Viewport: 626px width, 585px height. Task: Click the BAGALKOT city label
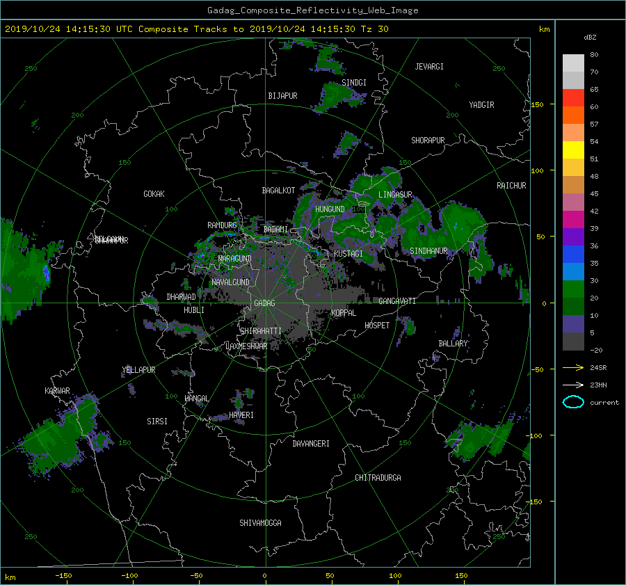pyautogui.click(x=278, y=191)
